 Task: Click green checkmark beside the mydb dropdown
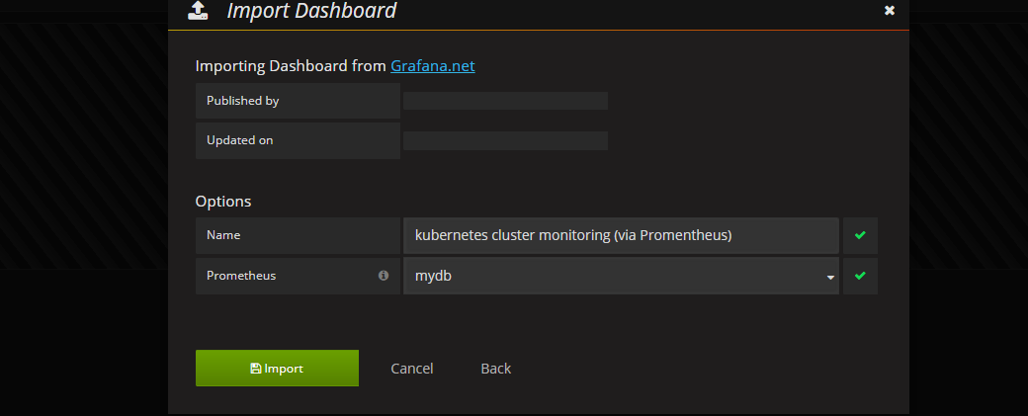coord(860,276)
